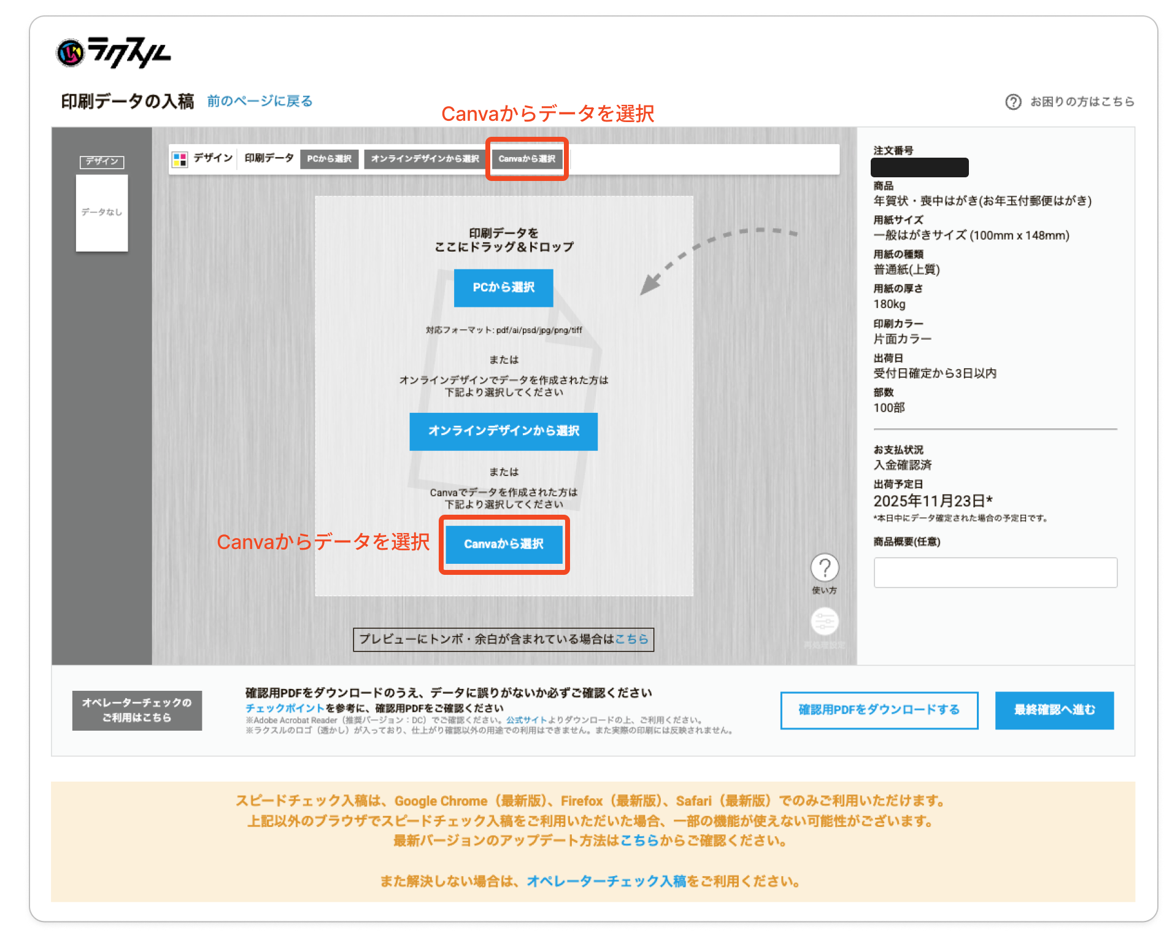This screenshot has width=1172, height=946.
Task: Click the CMYK color design icon in toolbar
Action: [x=180, y=160]
